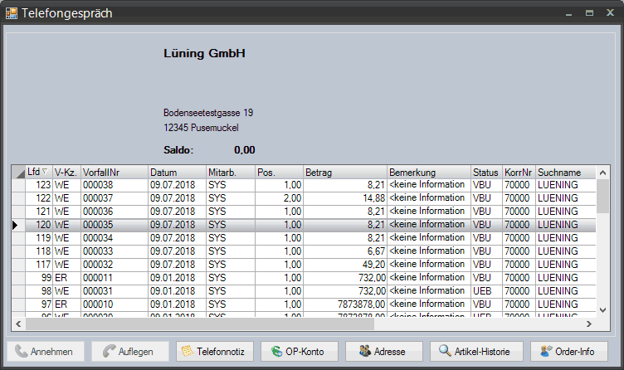Click the Status column header
This screenshot has height=370, width=624.
(485, 172)
